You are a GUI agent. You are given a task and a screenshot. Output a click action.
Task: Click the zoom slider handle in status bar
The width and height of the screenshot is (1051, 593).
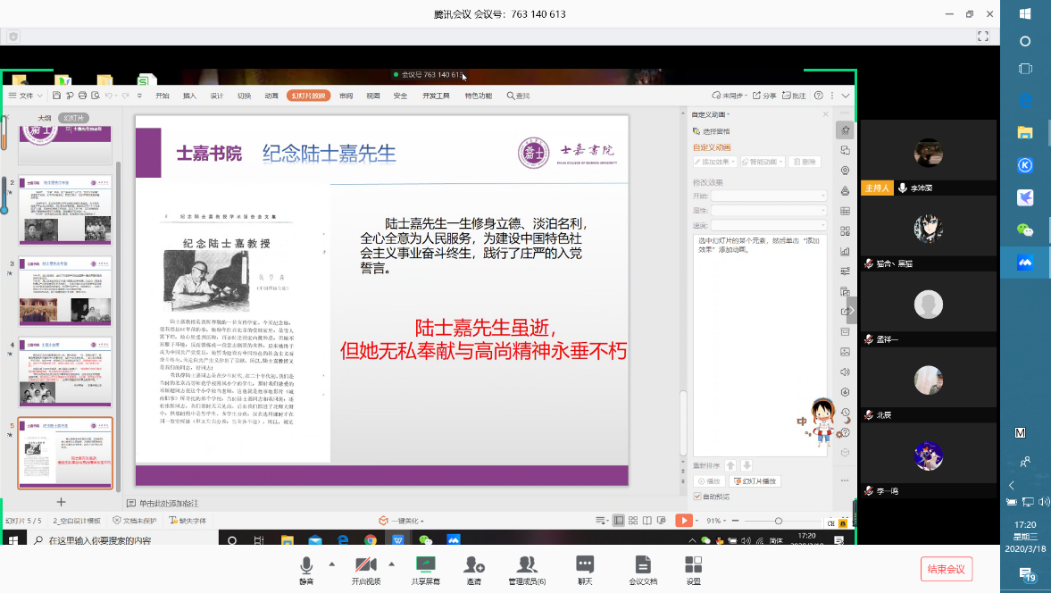point(779,521)
